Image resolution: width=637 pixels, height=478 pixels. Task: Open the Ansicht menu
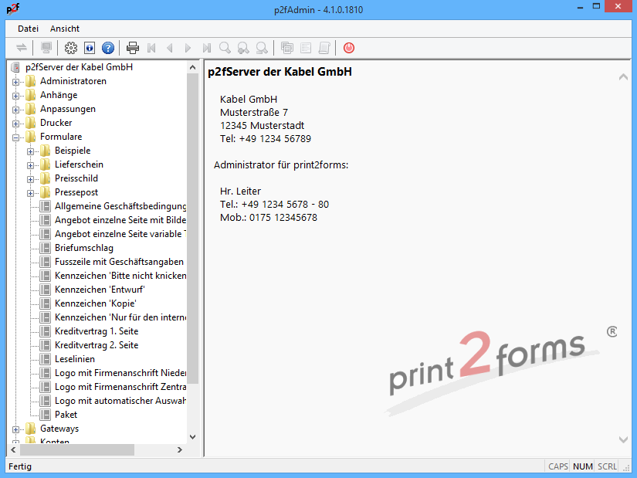(65, 29)
